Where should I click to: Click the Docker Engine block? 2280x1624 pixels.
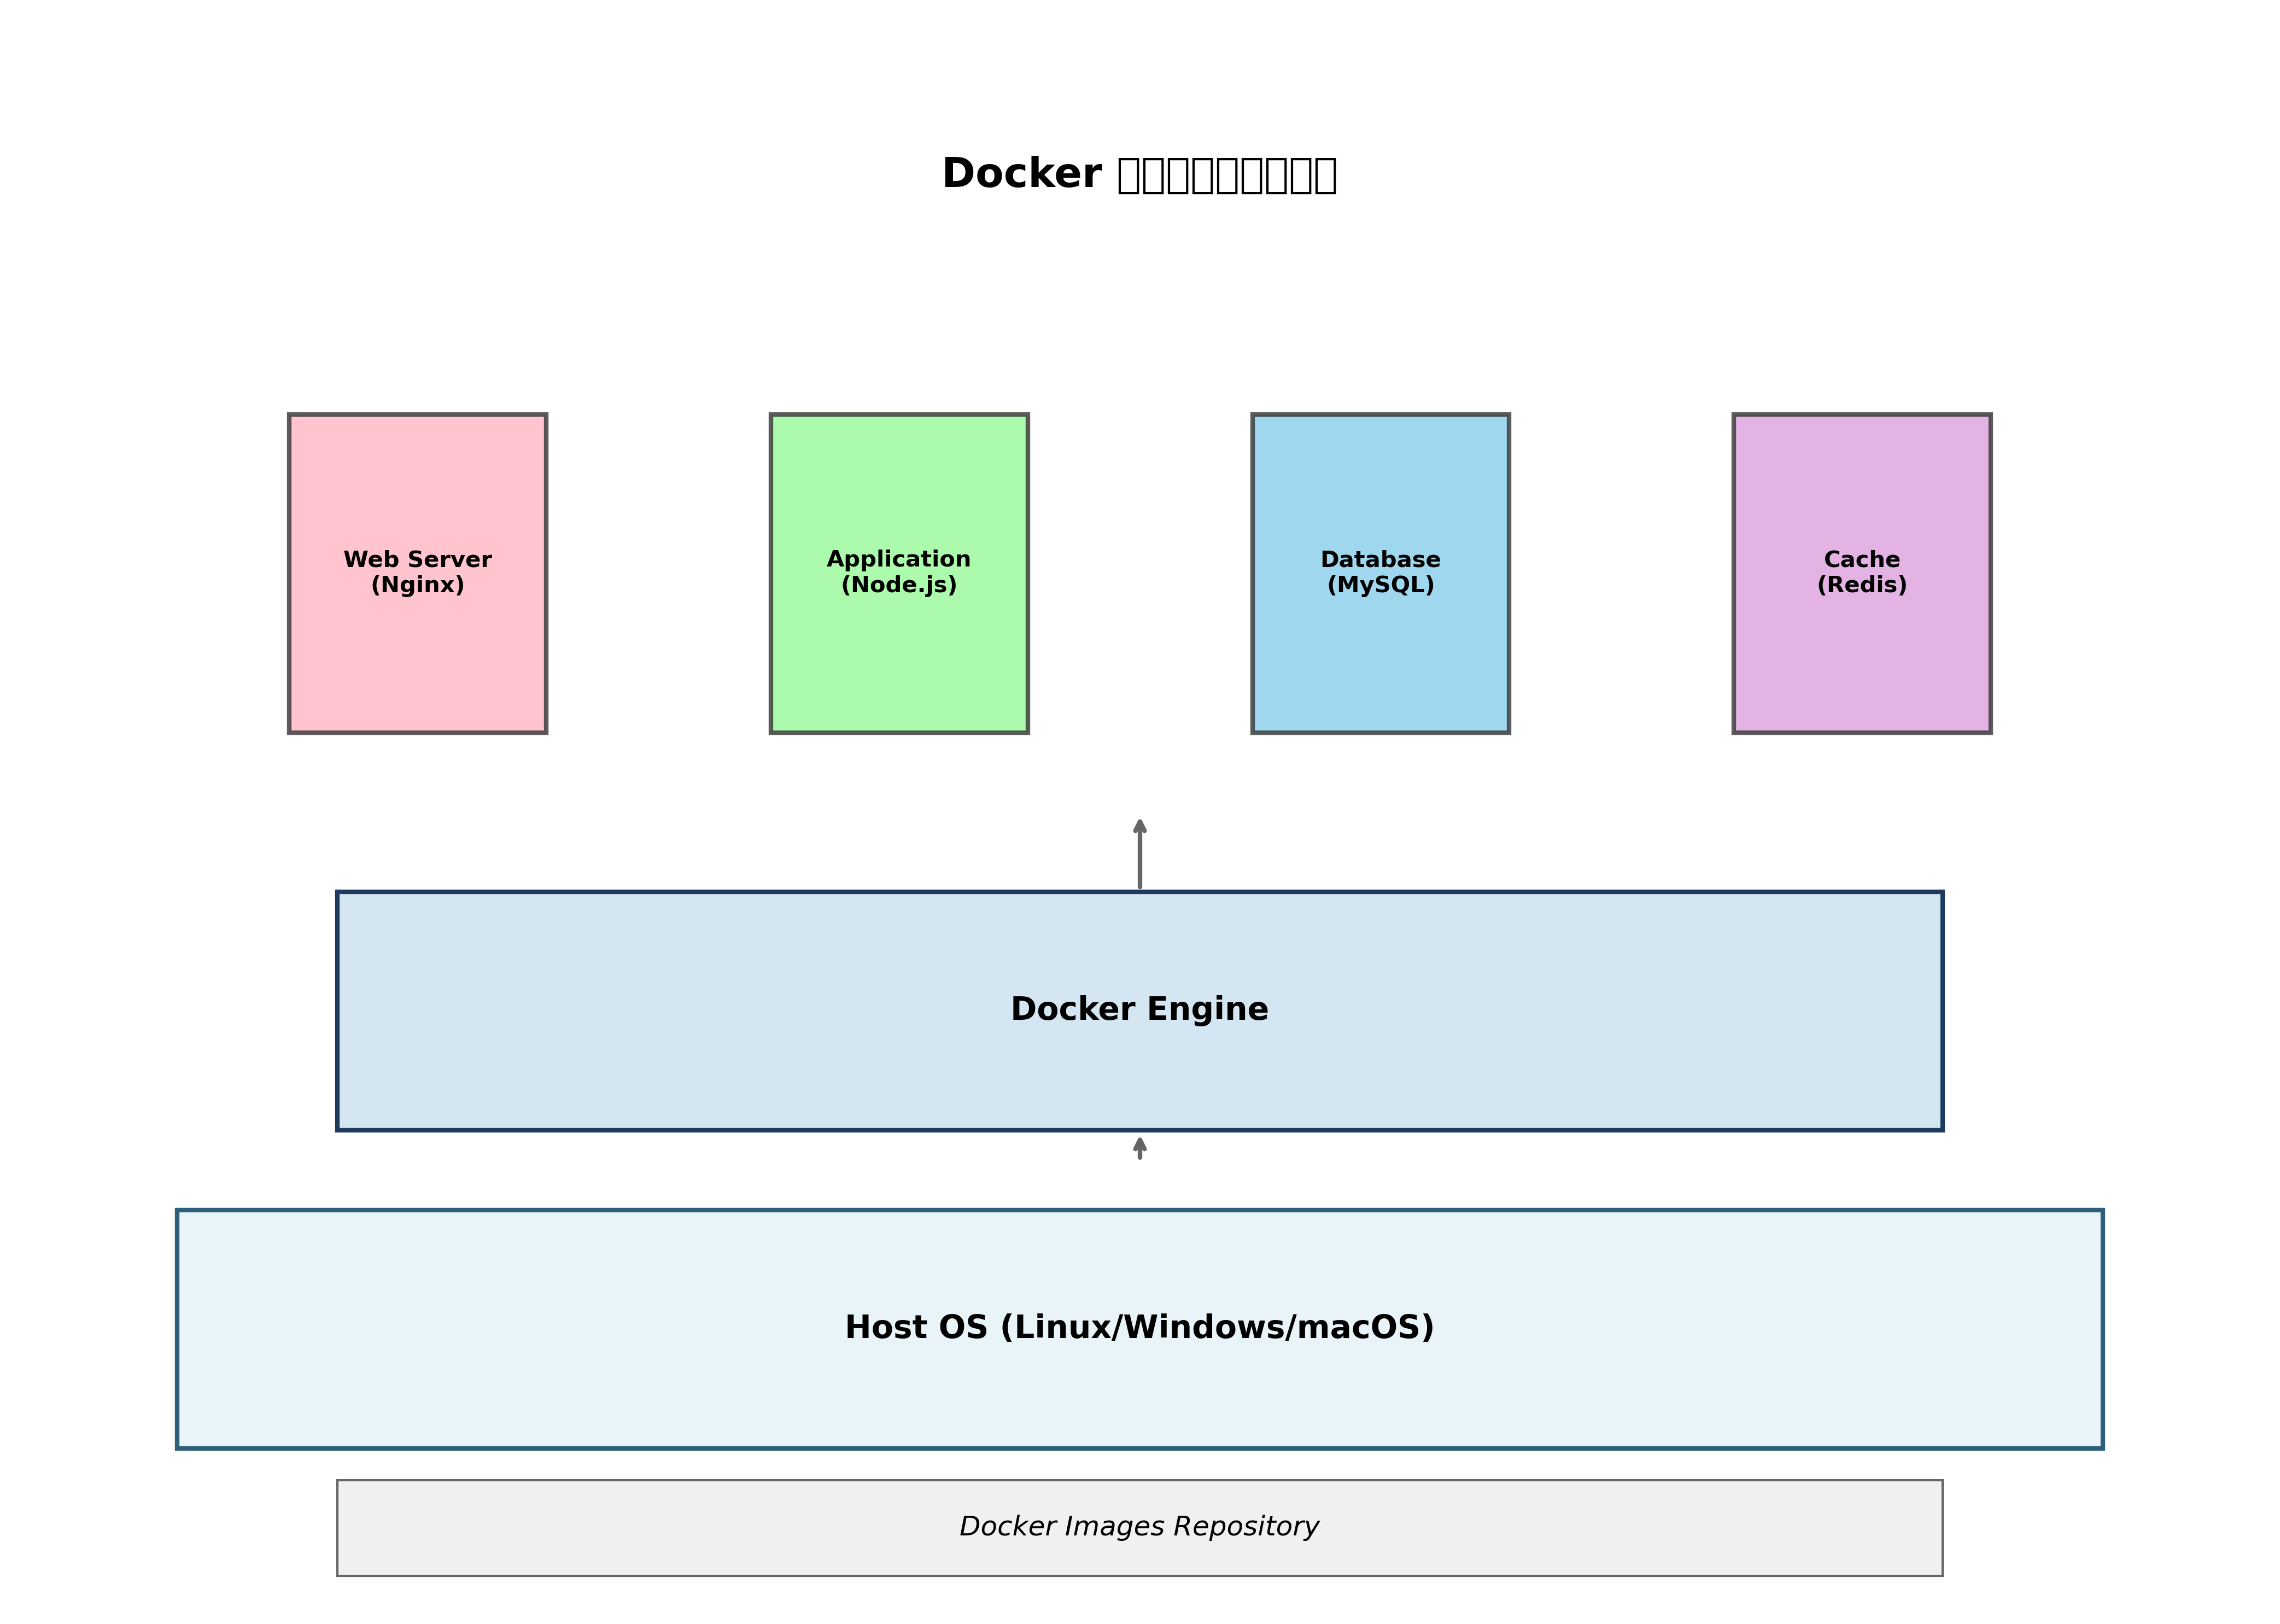click(x=1139, y=1011)
